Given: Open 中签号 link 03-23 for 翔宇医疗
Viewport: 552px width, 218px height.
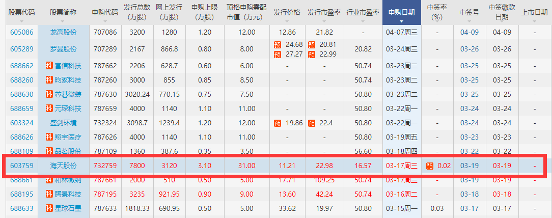Looking at the screenshot, I should tap(470, 137).
